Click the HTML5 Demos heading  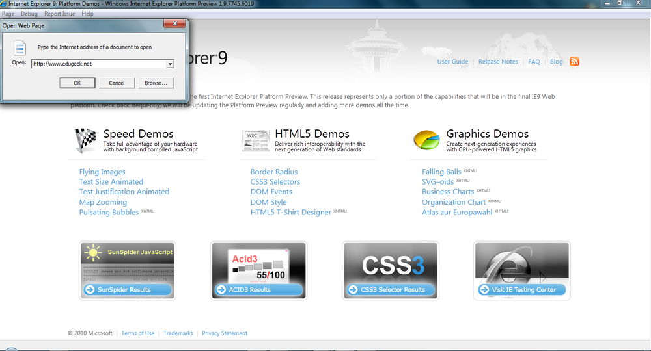[312, 134]
